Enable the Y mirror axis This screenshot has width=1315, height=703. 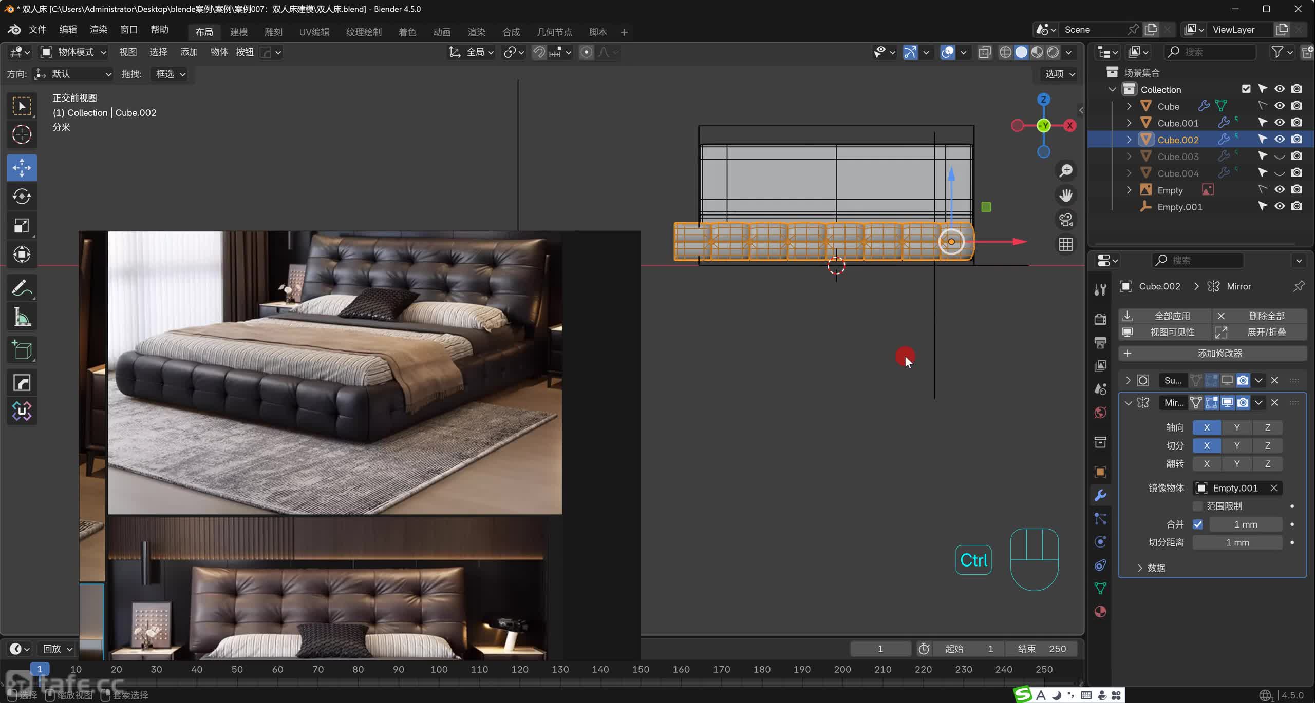tap(1237, 427)
